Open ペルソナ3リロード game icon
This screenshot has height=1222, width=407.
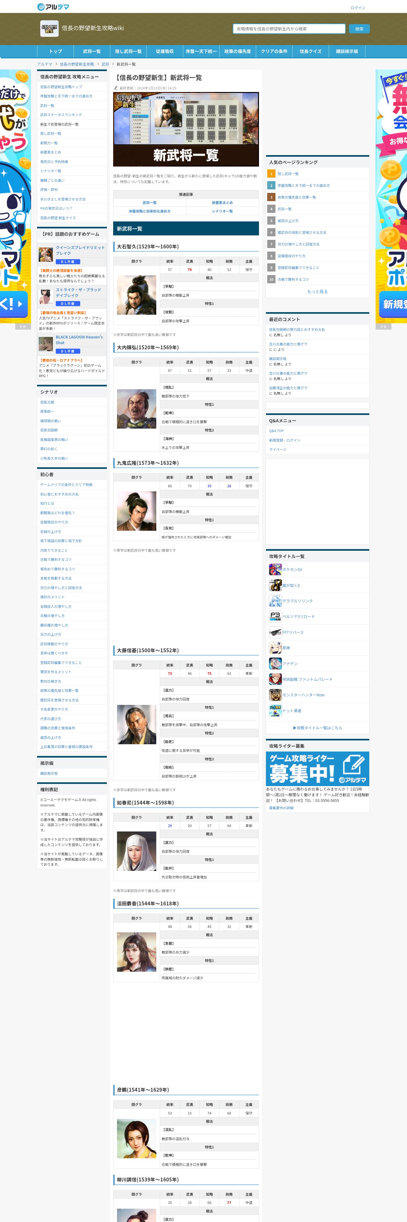pos(275,616)
